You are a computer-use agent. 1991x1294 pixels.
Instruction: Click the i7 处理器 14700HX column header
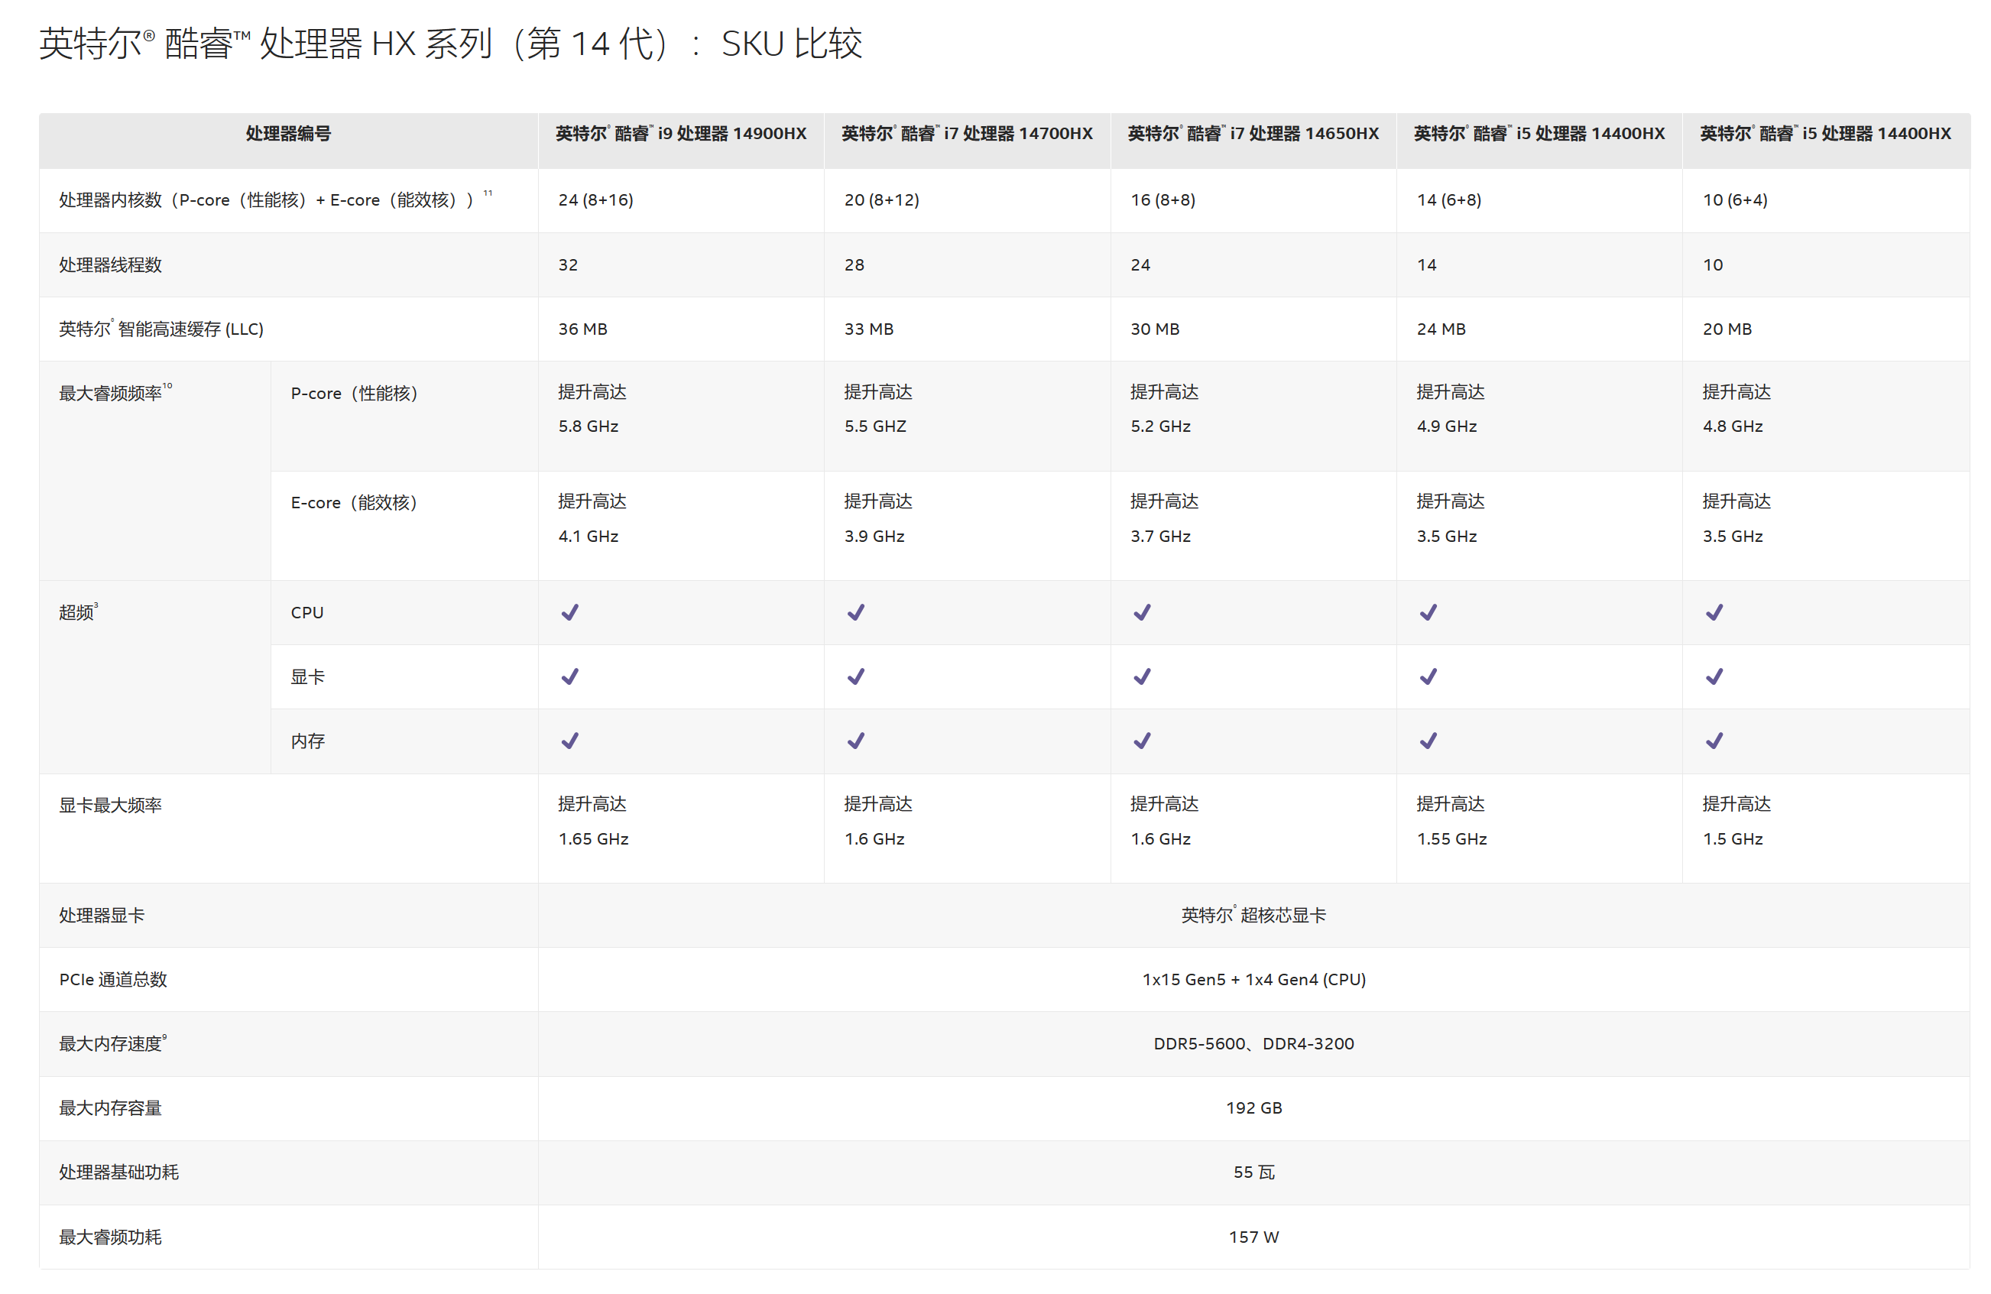967,134
